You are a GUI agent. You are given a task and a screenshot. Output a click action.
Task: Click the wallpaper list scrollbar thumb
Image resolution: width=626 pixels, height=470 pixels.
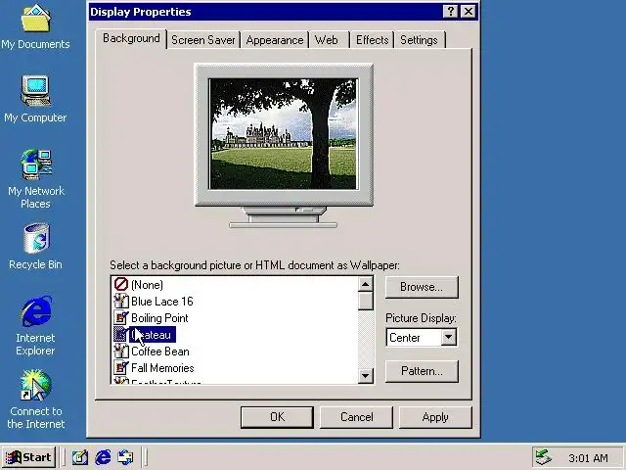tap(365, 301)
